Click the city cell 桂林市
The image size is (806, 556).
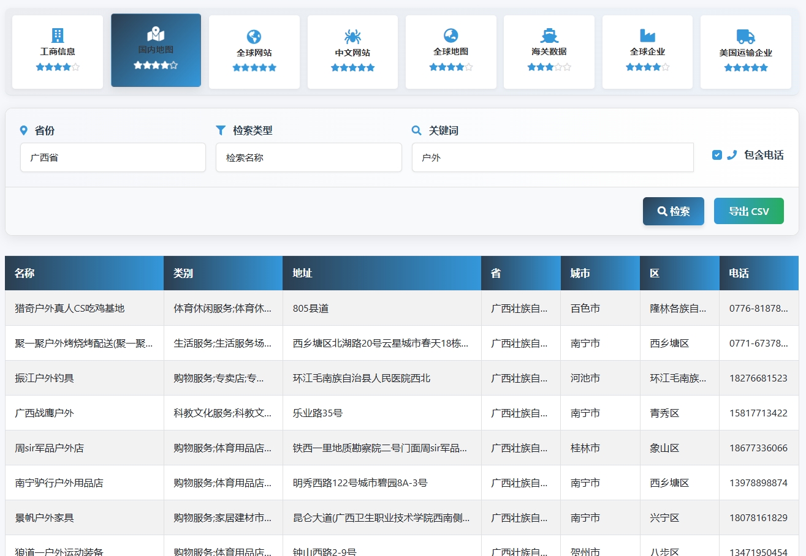pyautogui.click(x=600, y=448)
